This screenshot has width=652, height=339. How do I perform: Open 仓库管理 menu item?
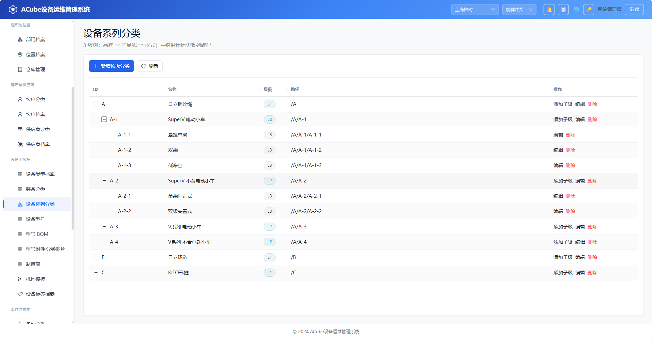click(37, 69)
